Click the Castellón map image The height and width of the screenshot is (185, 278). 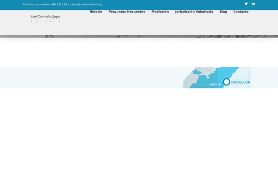[x=217, y=78]
